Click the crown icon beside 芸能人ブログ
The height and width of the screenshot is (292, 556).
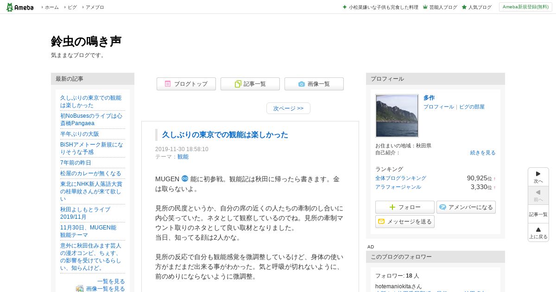coord(425,7)
